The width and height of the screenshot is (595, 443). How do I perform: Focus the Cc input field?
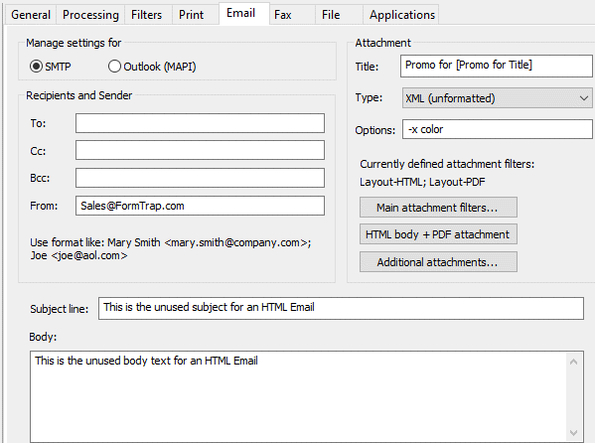coord(200,150)
